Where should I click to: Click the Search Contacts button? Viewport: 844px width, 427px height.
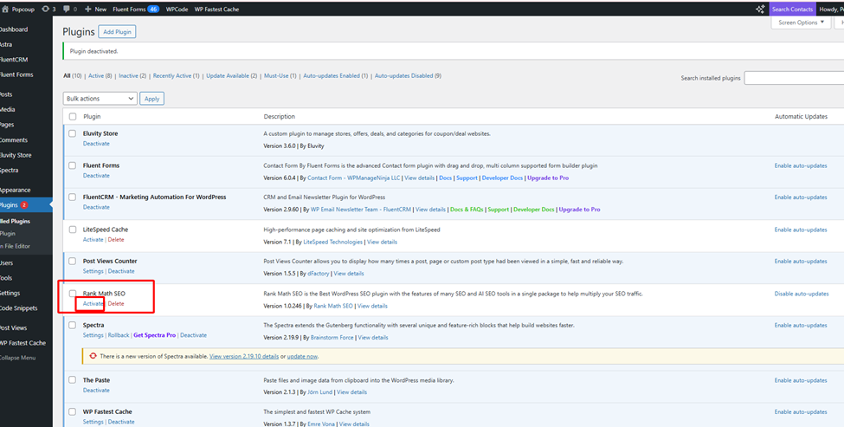(792, 10)
